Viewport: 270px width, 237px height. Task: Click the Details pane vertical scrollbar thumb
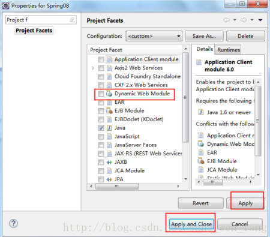[x=258, y=121]
